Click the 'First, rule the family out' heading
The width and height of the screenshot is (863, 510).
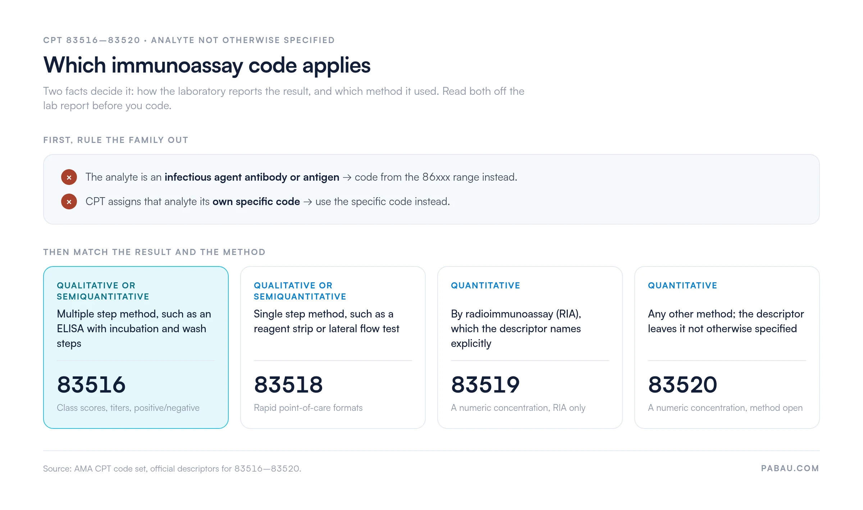(116, 140)
